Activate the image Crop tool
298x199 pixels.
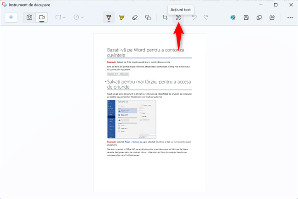point(165,17)
